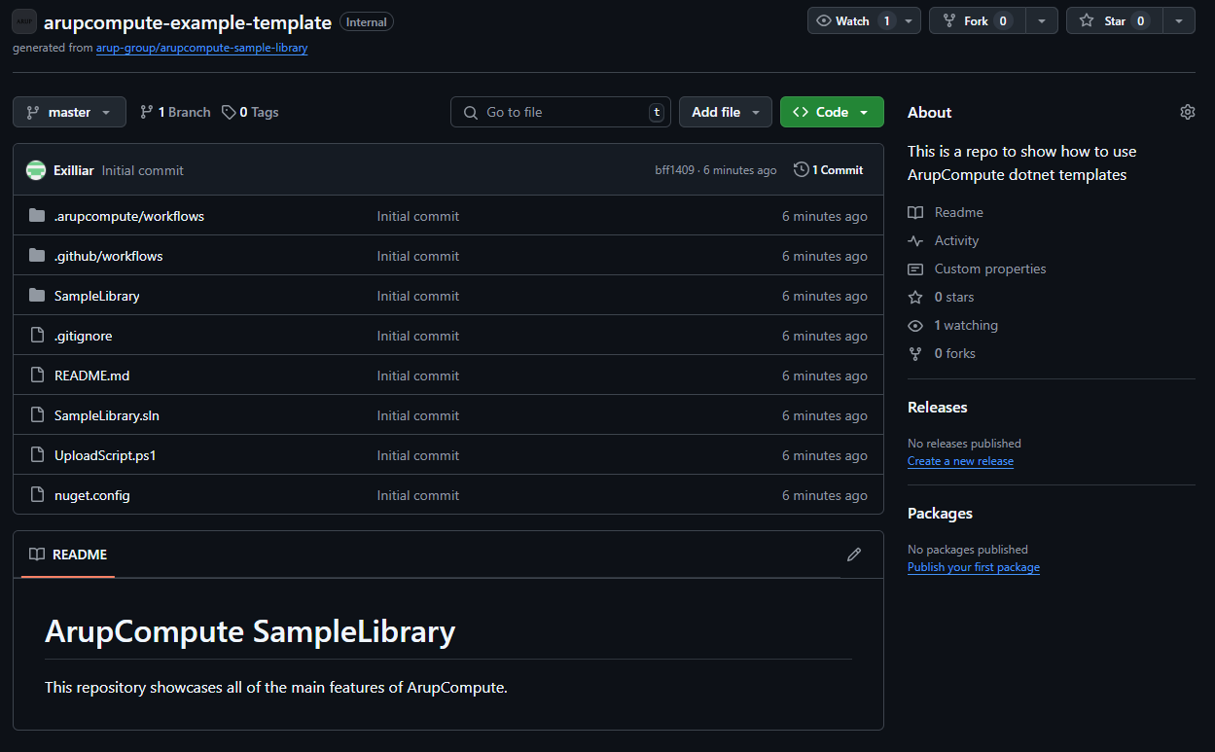The height and width of the screenshot is (752, 1215).
Task: Open the .github/workflows folder
Action: (109, 256)
